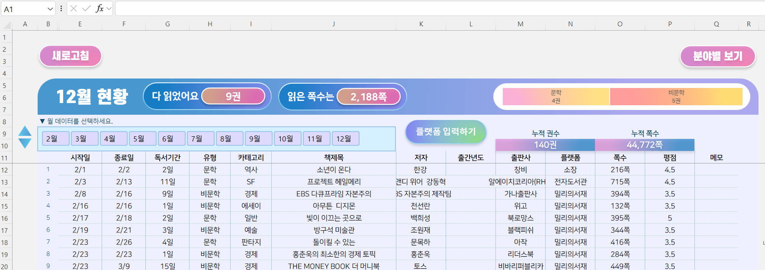Click the 비문학 5권 chart bar
The width and height of the screenshot is (765, 270).
click(676, 97)
